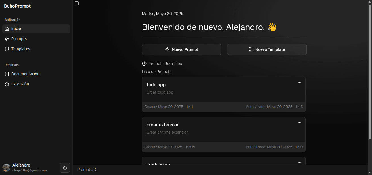This screenshot has height=175, width=372.
Task: Click the home icon beside Inicio
Action: 7,29
